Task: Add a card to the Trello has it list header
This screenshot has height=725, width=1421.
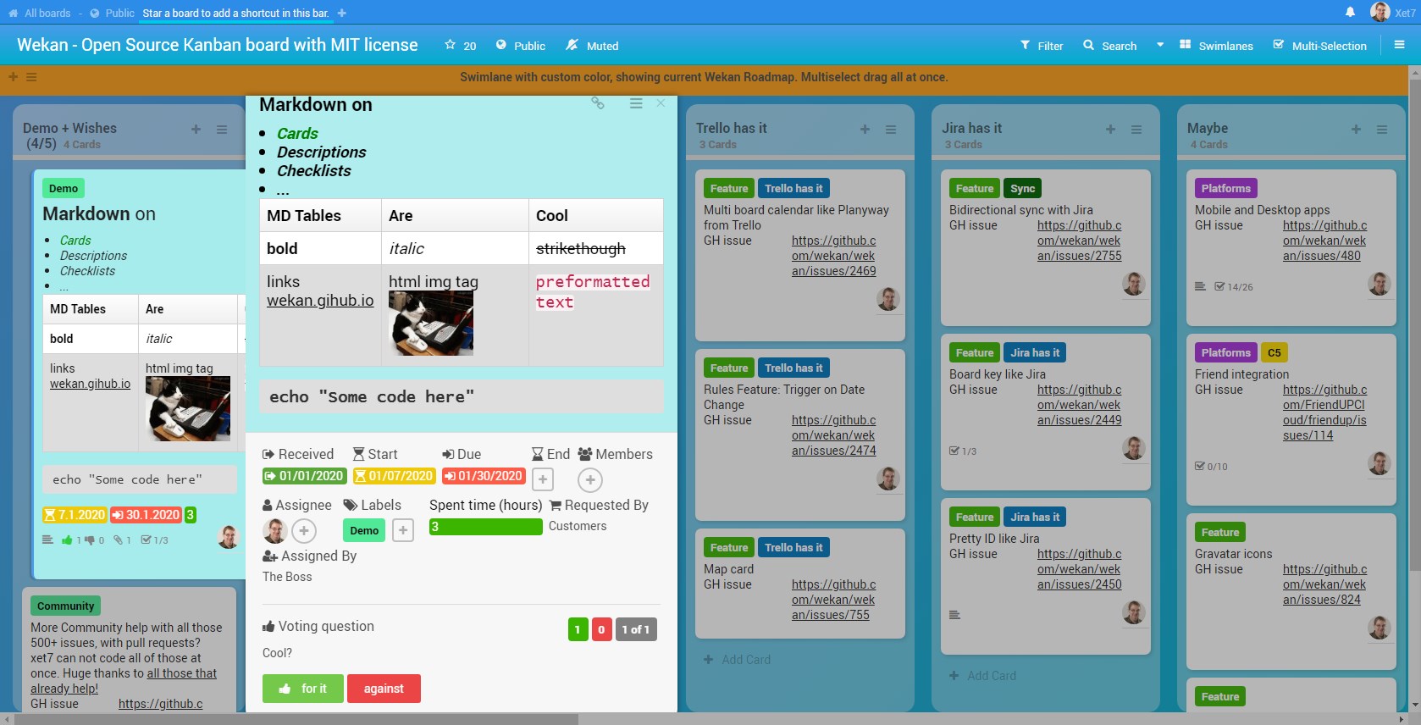Action: 865,130
